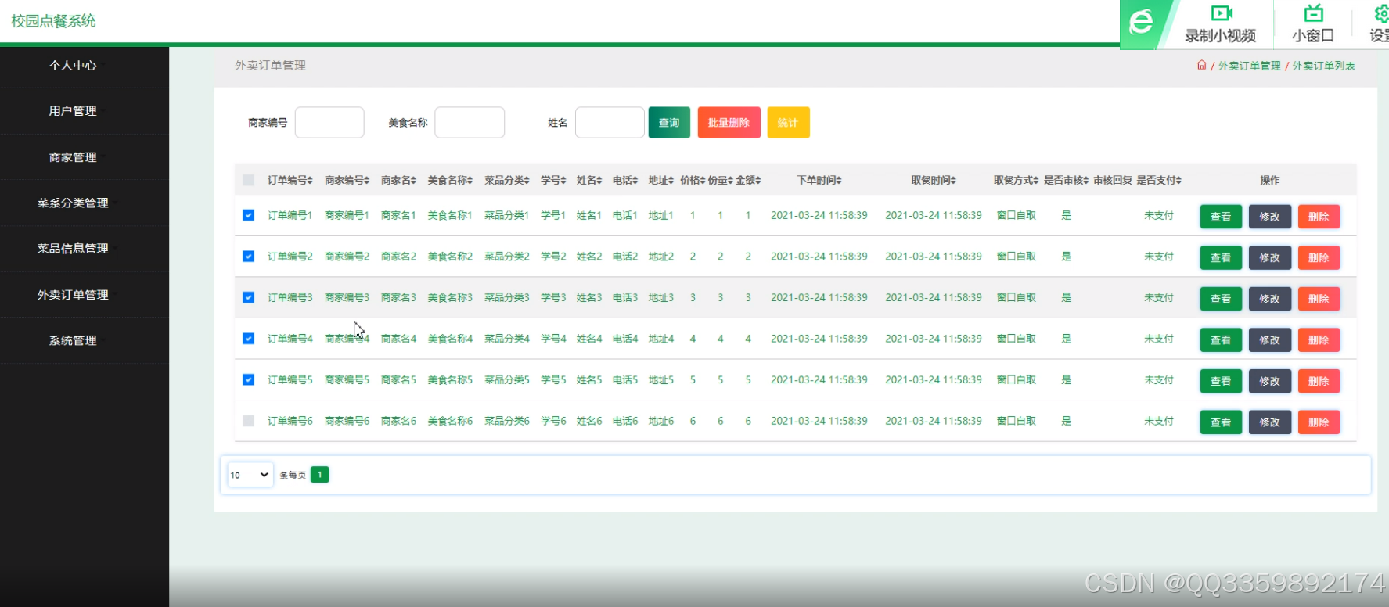View order 订单编号4 with 查看 button

click(x=1221, y=340)
